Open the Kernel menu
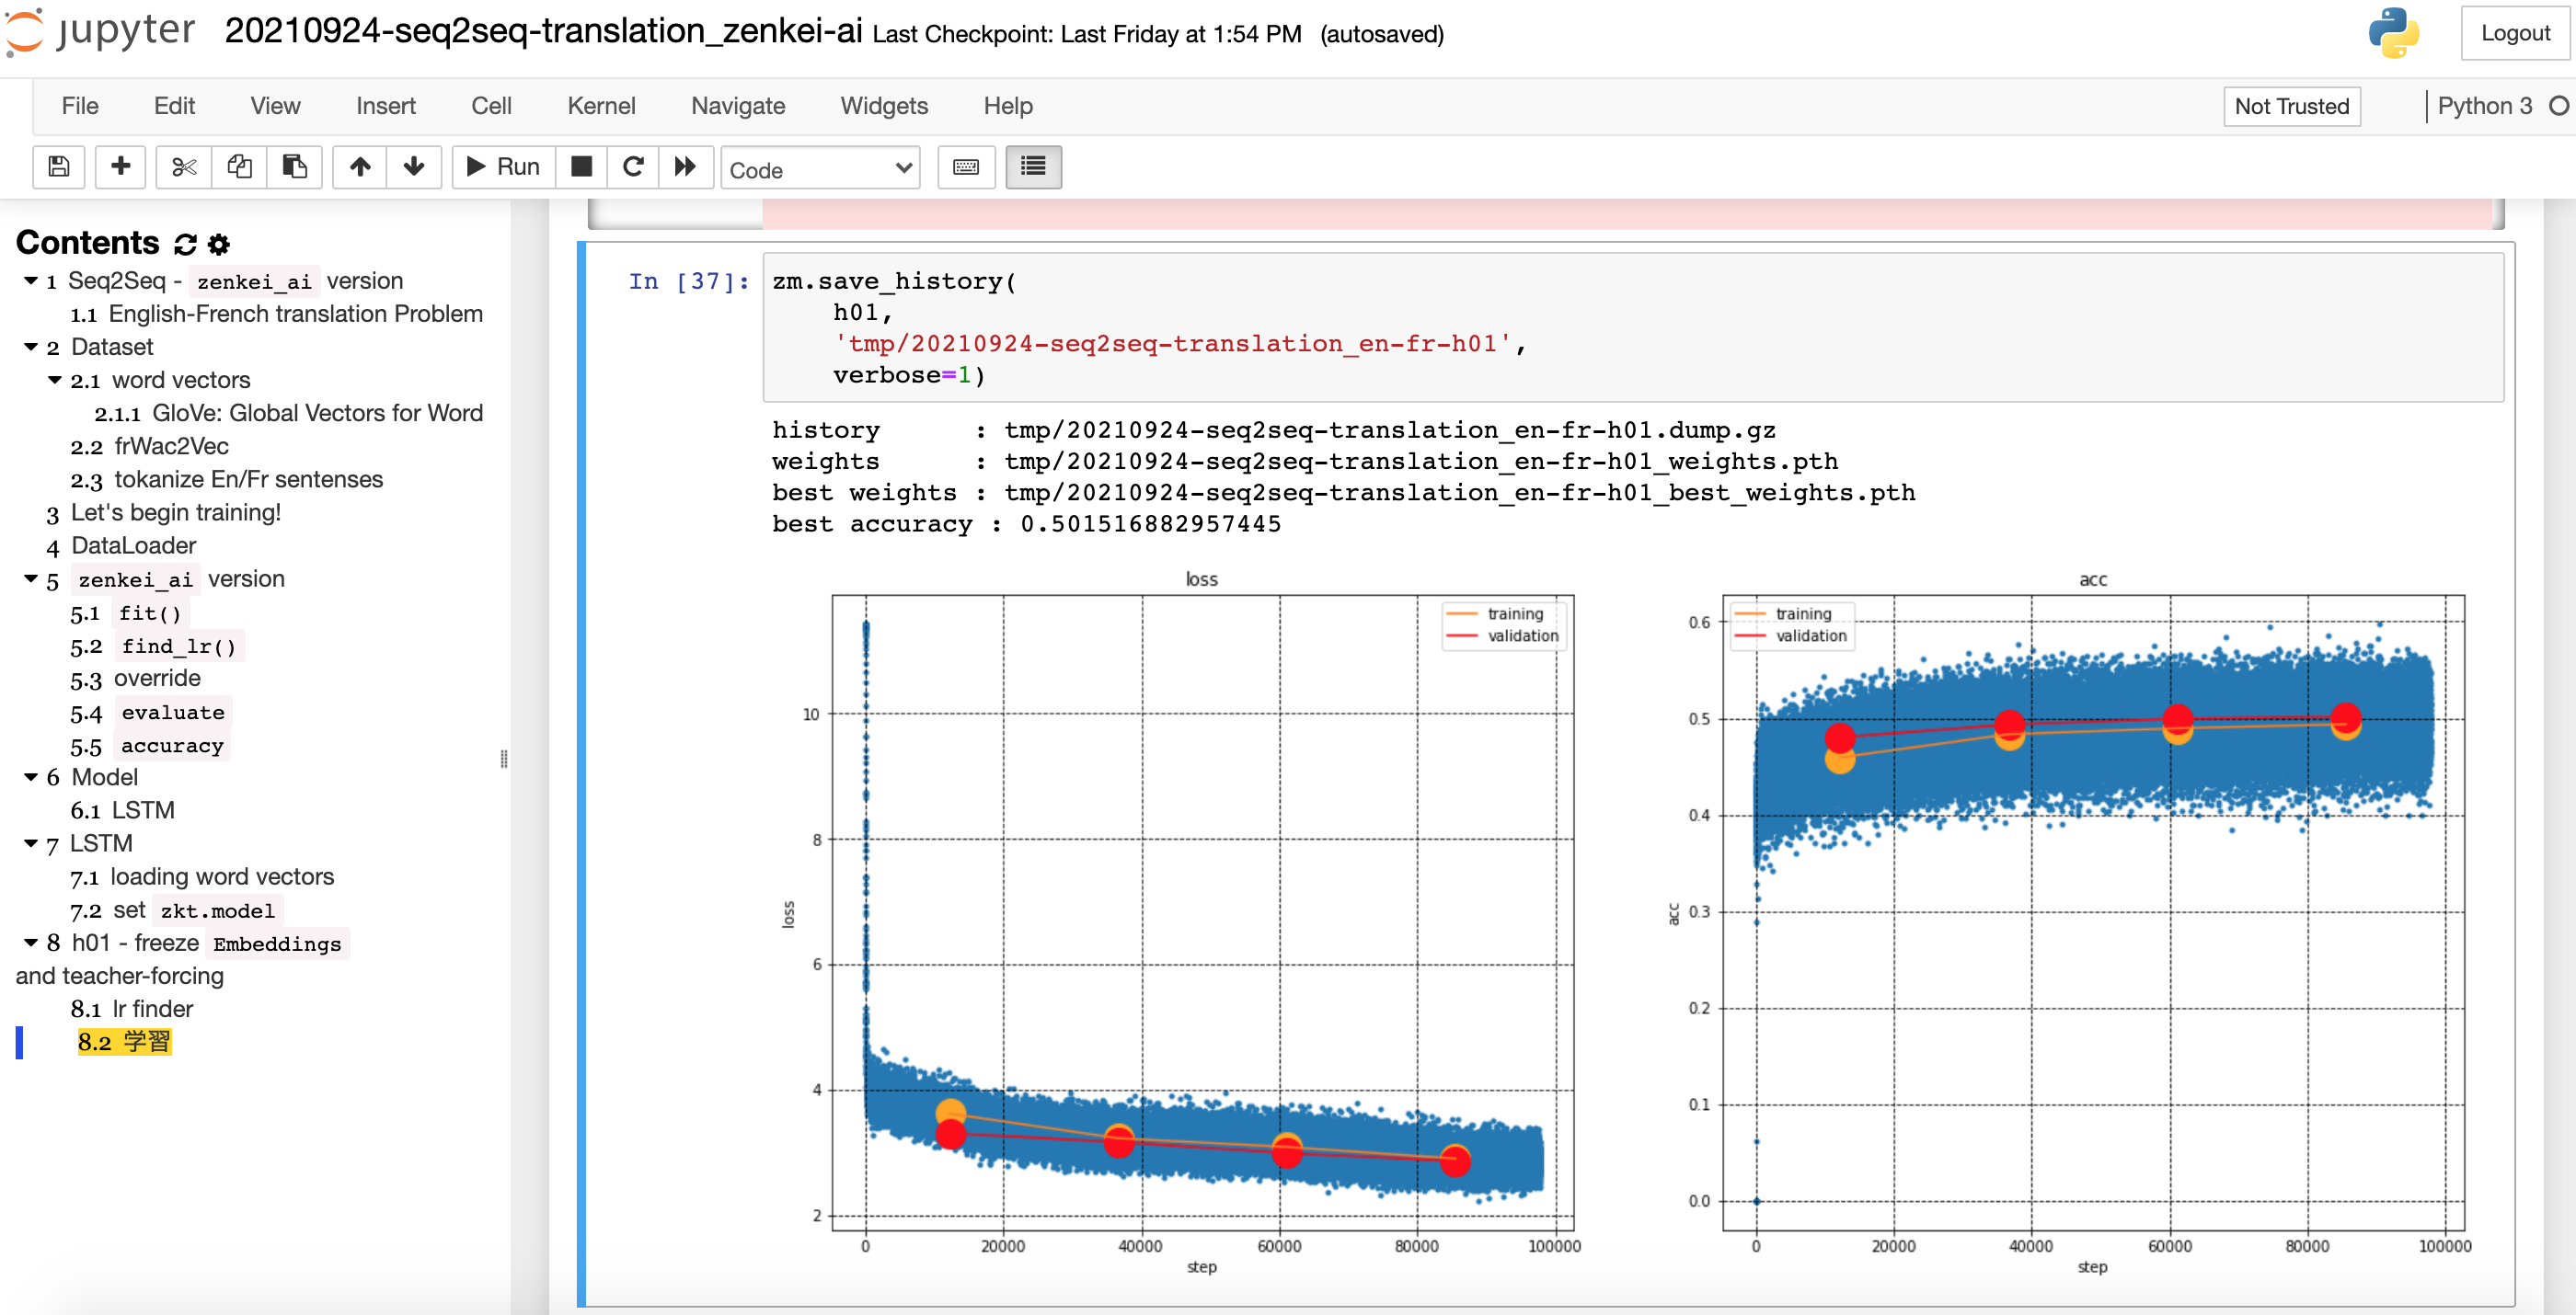Image resolution: width=2576 pixels, height=1315 pixels. coord(601,106)
